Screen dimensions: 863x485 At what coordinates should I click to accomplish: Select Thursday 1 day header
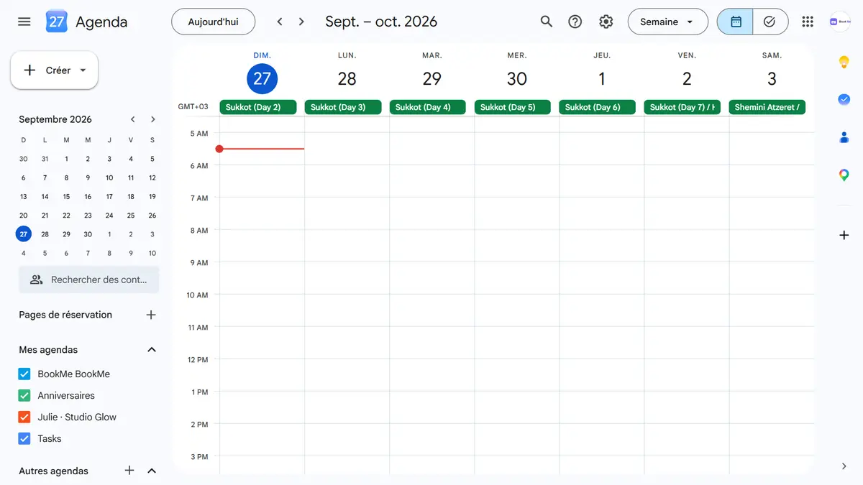click(602, 78)
